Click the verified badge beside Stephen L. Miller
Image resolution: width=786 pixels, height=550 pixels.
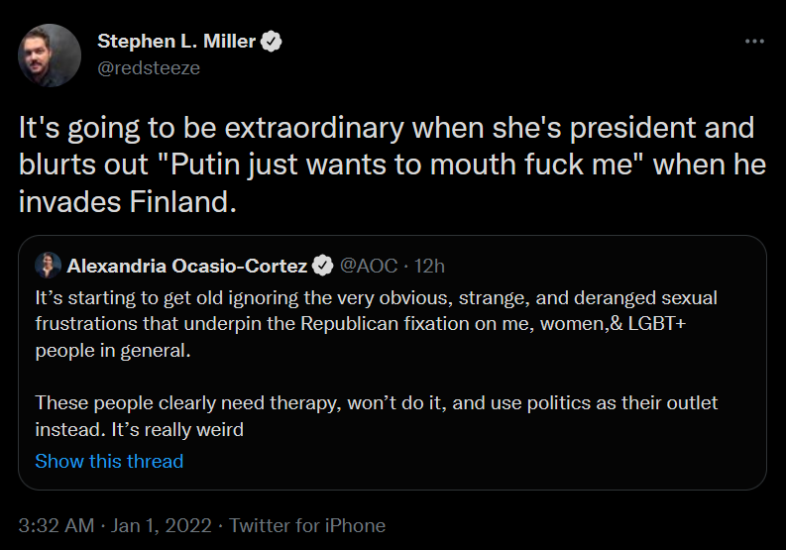coord(271,42)
